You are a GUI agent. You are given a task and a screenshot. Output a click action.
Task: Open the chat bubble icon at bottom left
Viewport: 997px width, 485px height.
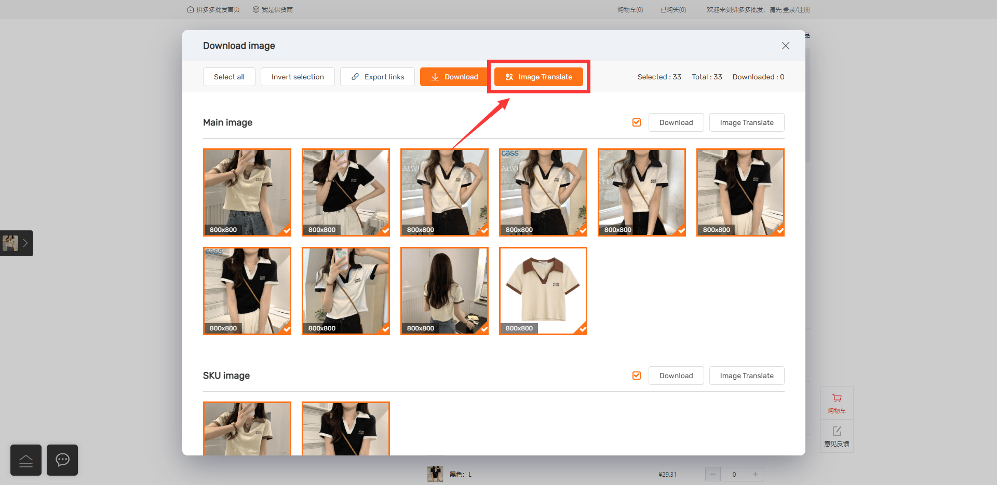pos(62,460)
